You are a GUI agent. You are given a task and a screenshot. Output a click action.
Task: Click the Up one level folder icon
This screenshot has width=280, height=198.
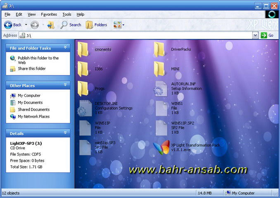pyautogui.click(x=51, y=25)
